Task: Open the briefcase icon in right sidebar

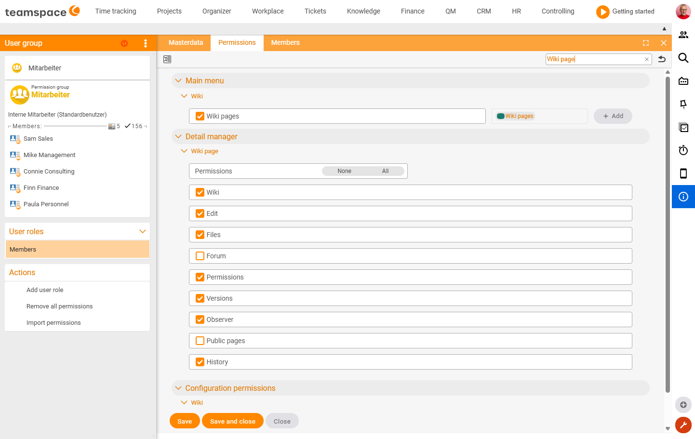Action: 683,81
